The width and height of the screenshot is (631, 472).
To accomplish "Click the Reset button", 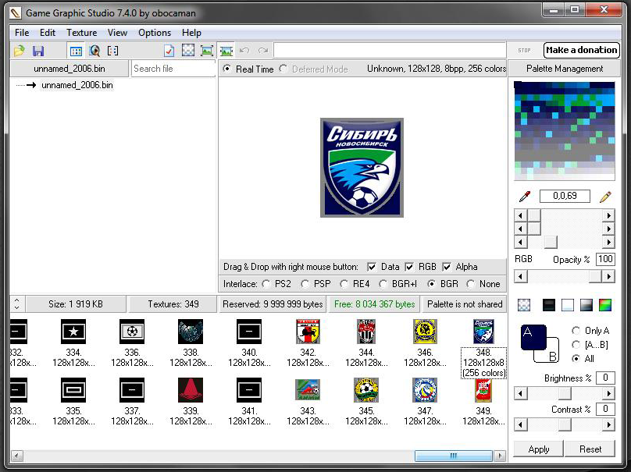I will click(590, 449).
